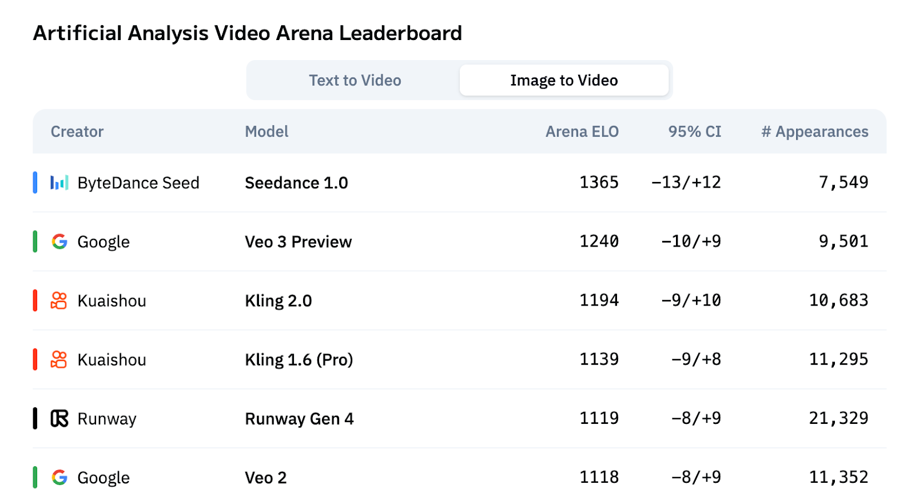Screen dimensions: 915x504
Task: Click the Kuaishou icon in the Kling 2.0 row
Action: pos(59,300)
